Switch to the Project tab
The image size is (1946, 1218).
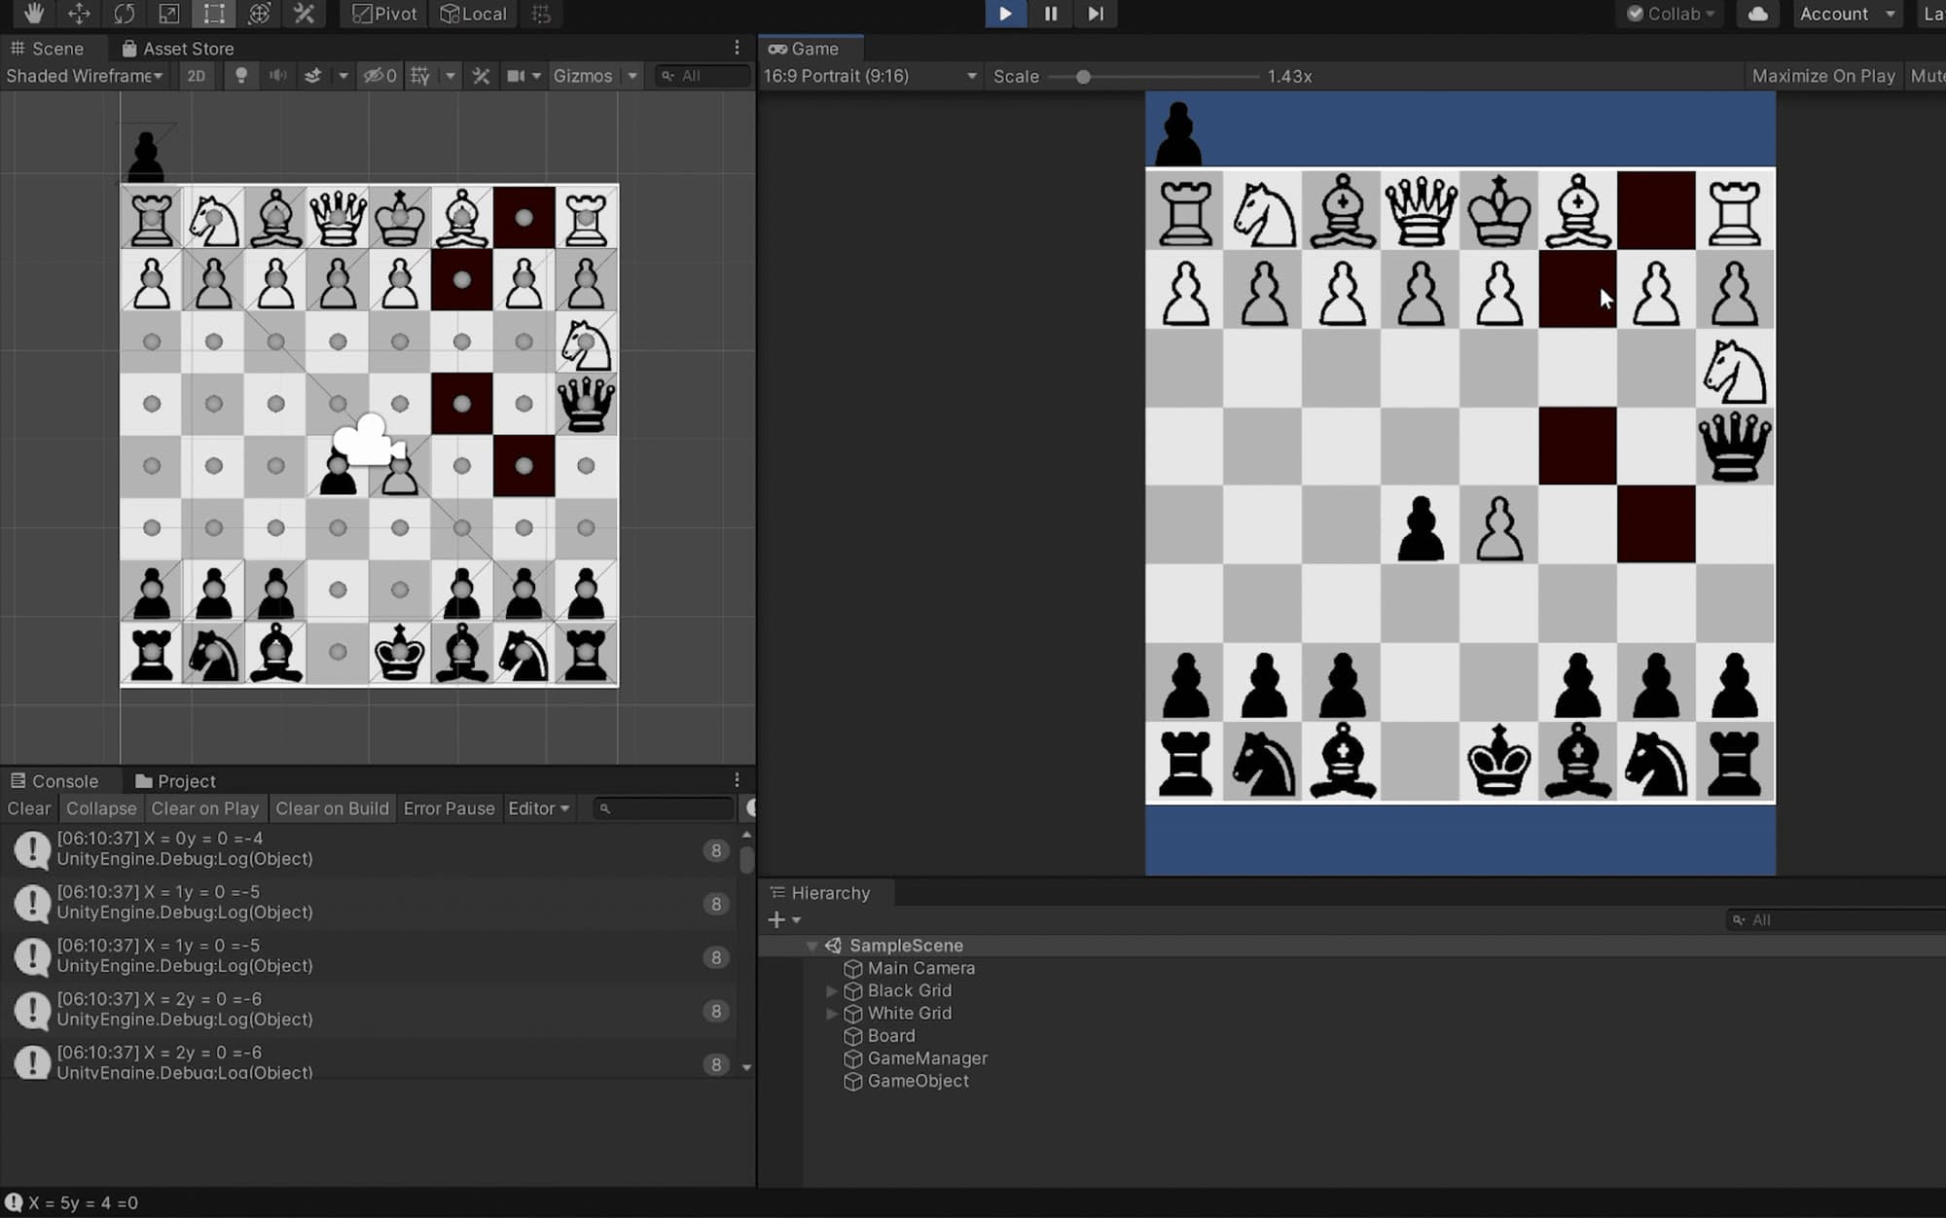point(175,781)
